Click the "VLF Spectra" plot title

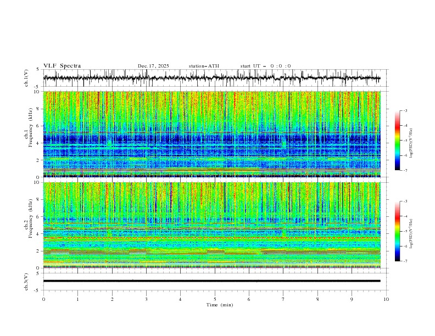62,66
